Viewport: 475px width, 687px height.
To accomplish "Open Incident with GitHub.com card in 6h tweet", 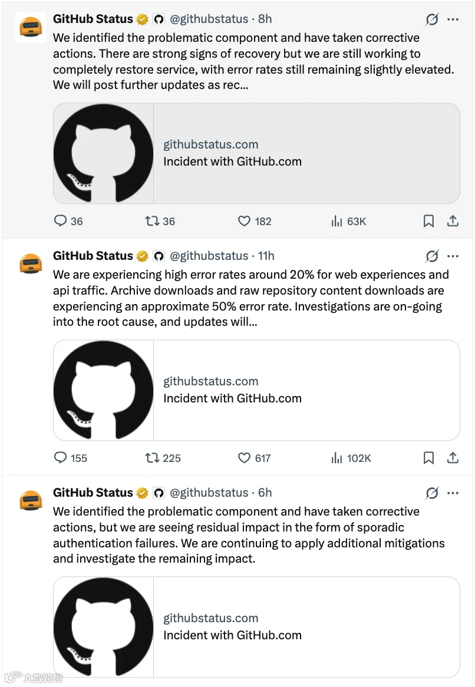I will click(x=256, y=627).
